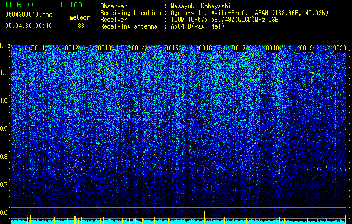Image resolution: width=352 pixels, height=224 pixels.
Task: Click the red meteor echo below 0012
Action: click(76, 165)
